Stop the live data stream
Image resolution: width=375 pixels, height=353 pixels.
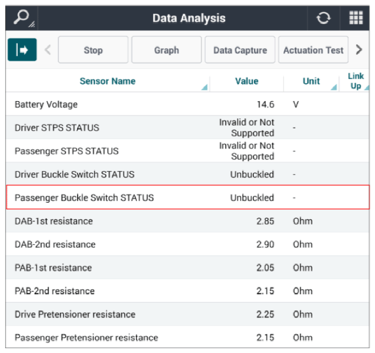[x=93, y=50]
